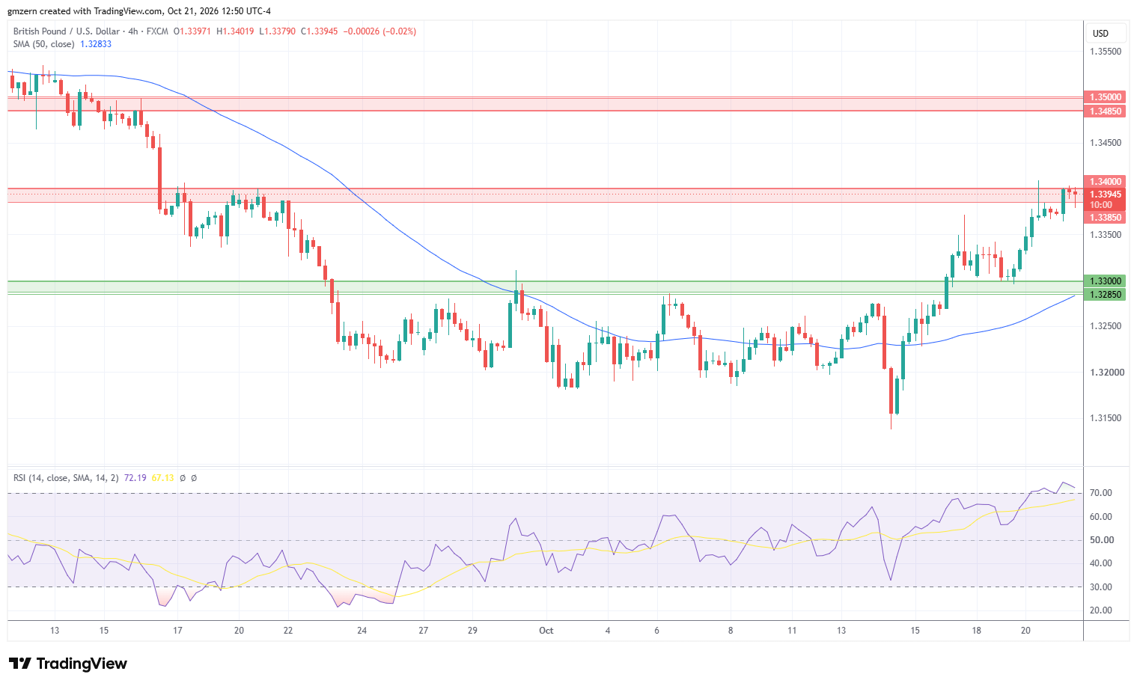
Task: Click the 18 date label on time axis
Action: pyautogui.click(x=977, y=631)
